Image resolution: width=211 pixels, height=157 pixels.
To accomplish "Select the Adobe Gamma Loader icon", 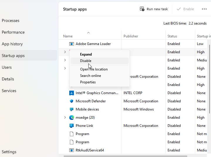I will (71, 44).
